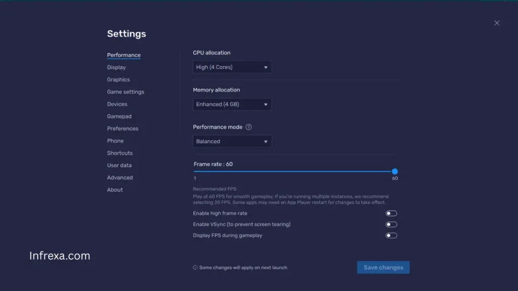Open Gamepad configuration
Image resolution: width=518 pixels, height=291 pixels.
(119, 116)
